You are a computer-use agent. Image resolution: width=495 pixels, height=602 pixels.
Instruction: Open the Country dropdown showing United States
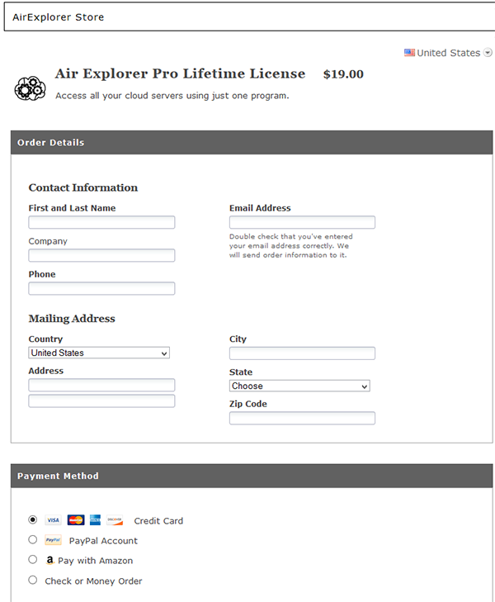click(99, 353)
